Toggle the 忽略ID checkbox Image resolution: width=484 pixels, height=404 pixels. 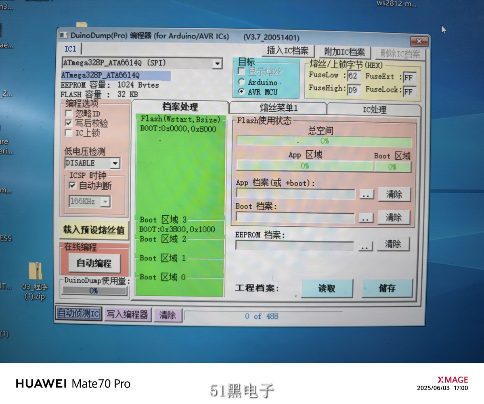[x=69, y=114]
